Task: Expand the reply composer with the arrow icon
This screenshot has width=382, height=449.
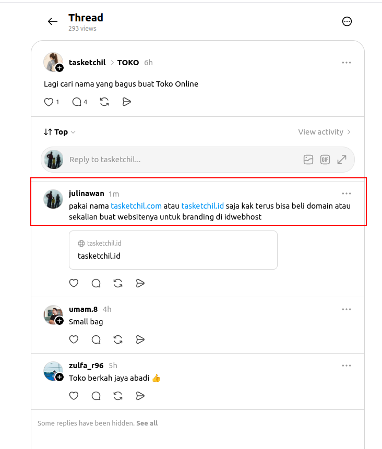Action: (342, 160)
